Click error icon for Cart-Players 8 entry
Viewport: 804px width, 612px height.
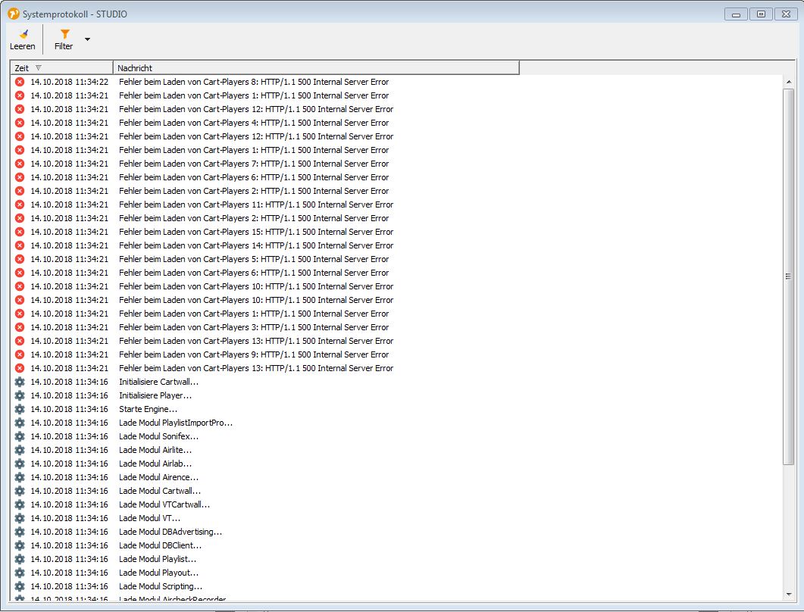pos(20,82)
